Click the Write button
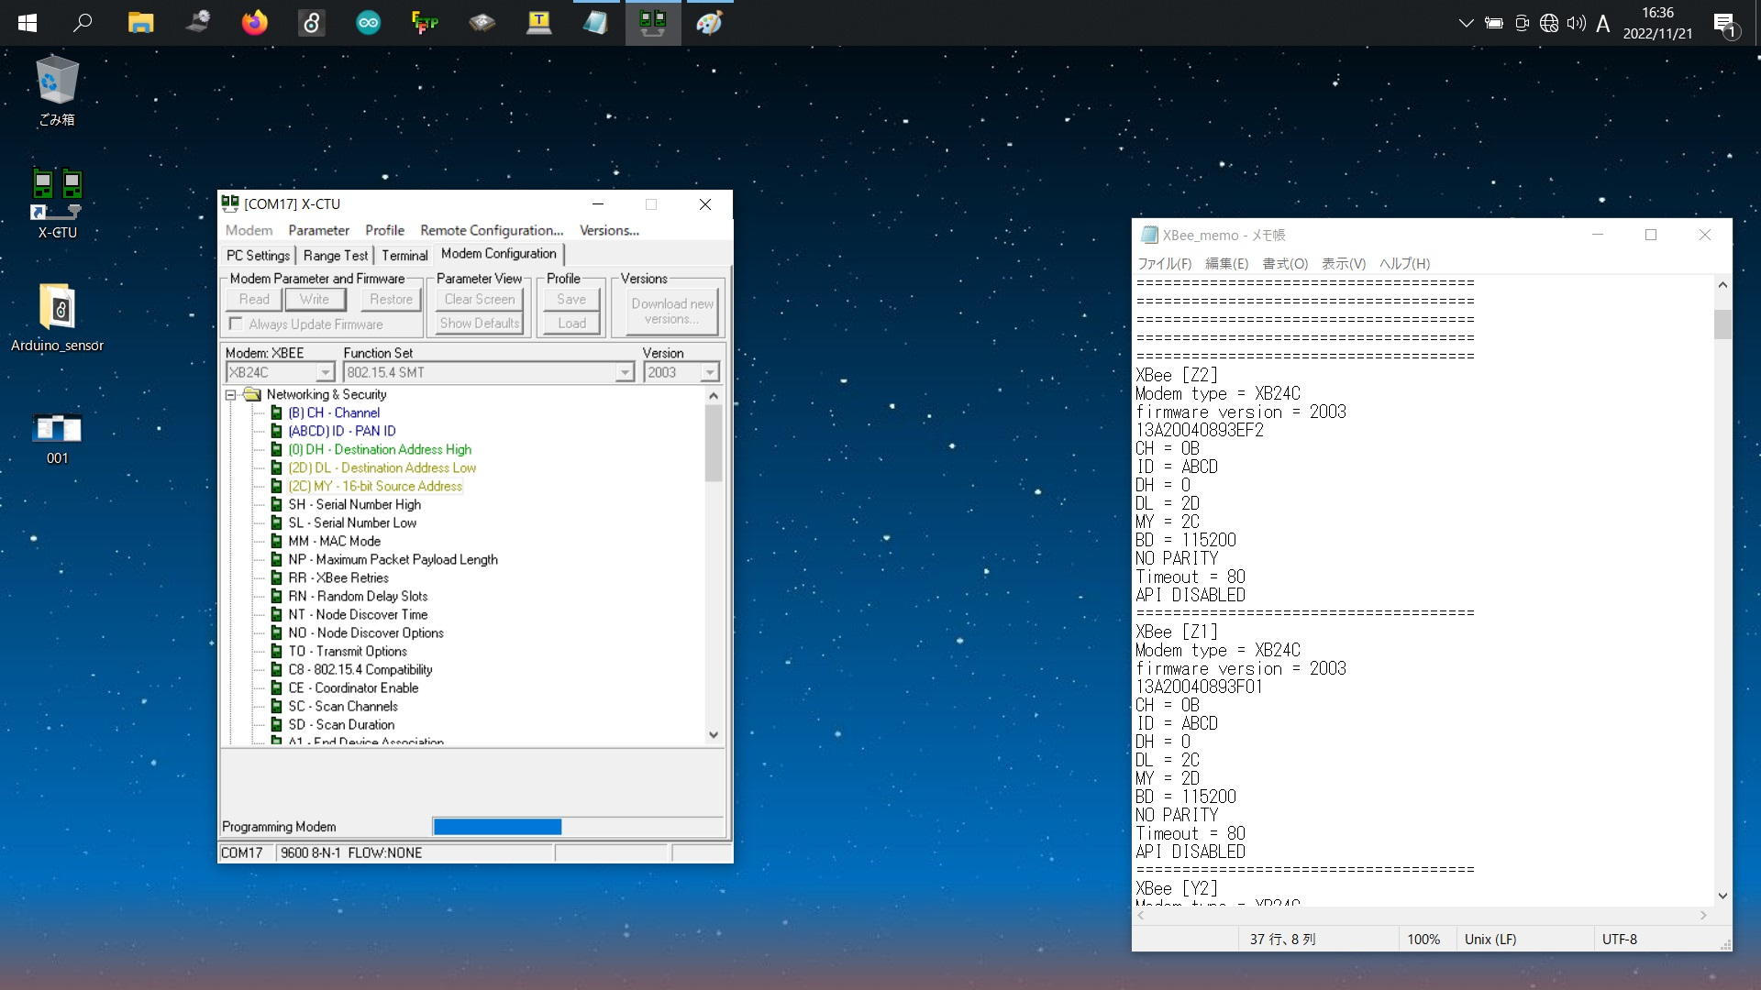 point(314,299)
